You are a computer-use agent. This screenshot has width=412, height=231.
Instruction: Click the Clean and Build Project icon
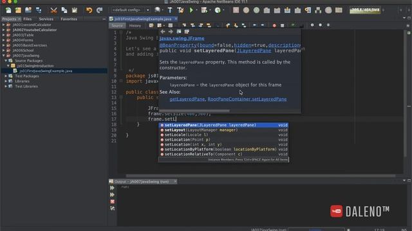180,10
